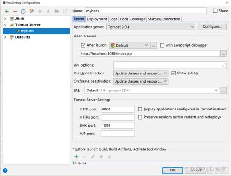This screenshot has width=231, height=176.
Task: Switch to the Deployment tab
Action: pos(97,19)
